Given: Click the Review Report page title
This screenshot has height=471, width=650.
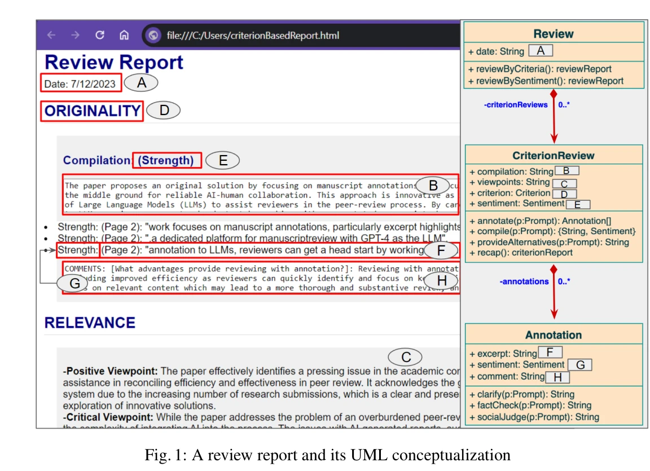Looking at the screenshot, I should [113, 62].
